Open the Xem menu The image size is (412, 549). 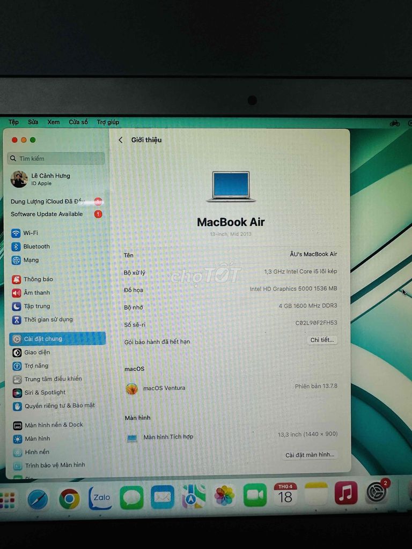point(54,122)
